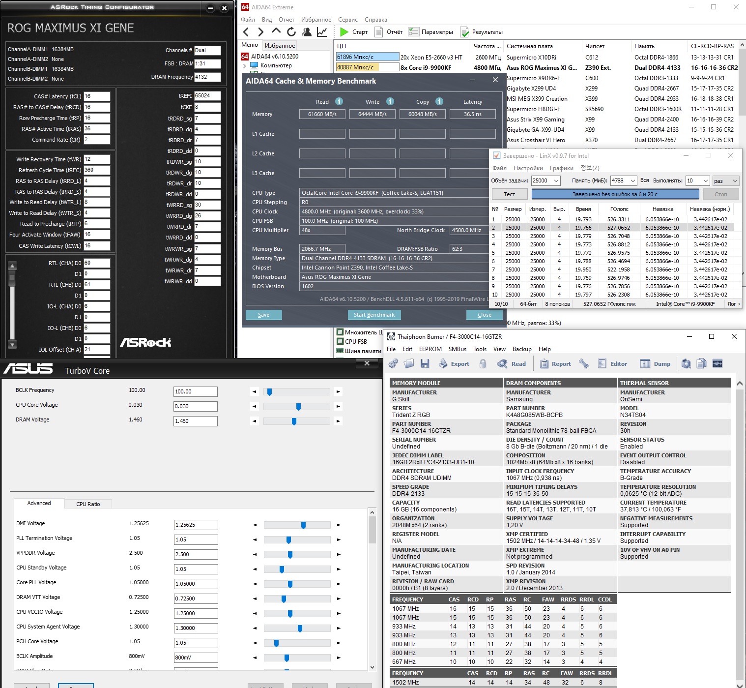Select LinX result row 2
746x688 pixels.
[612, 228]
